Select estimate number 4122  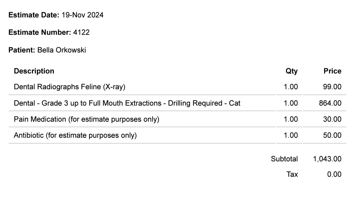[82, 32]
